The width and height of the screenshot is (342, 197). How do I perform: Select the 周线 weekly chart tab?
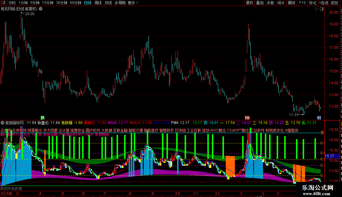[98, 3]
